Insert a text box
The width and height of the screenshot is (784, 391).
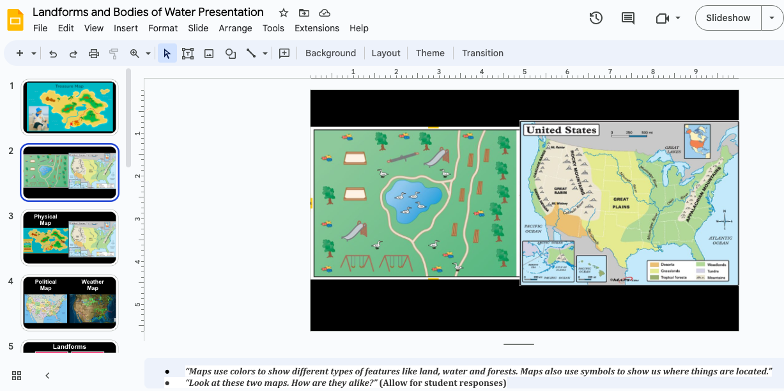188,53
